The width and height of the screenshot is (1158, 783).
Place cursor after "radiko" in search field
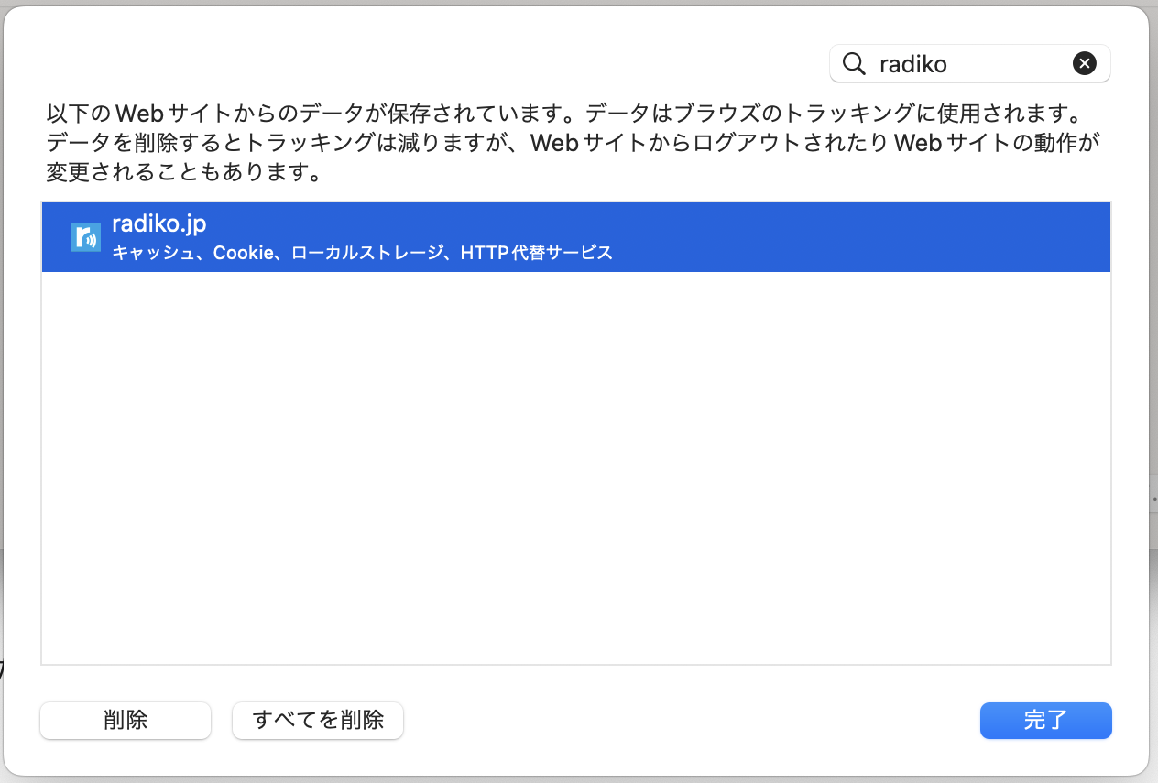point(949,63)
